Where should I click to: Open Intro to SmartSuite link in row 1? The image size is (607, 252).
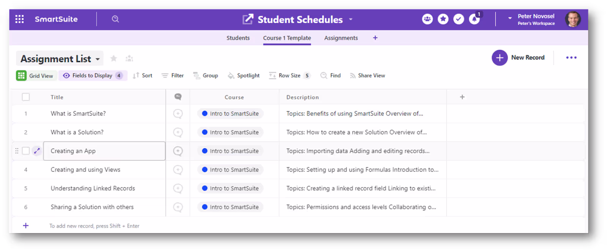click(x=230, y=114)
